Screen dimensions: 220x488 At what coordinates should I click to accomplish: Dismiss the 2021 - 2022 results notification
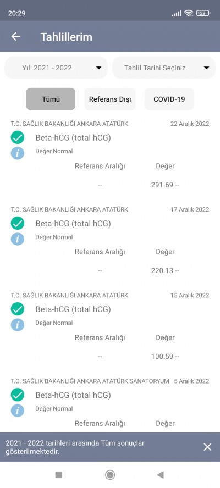coord(207,447)
